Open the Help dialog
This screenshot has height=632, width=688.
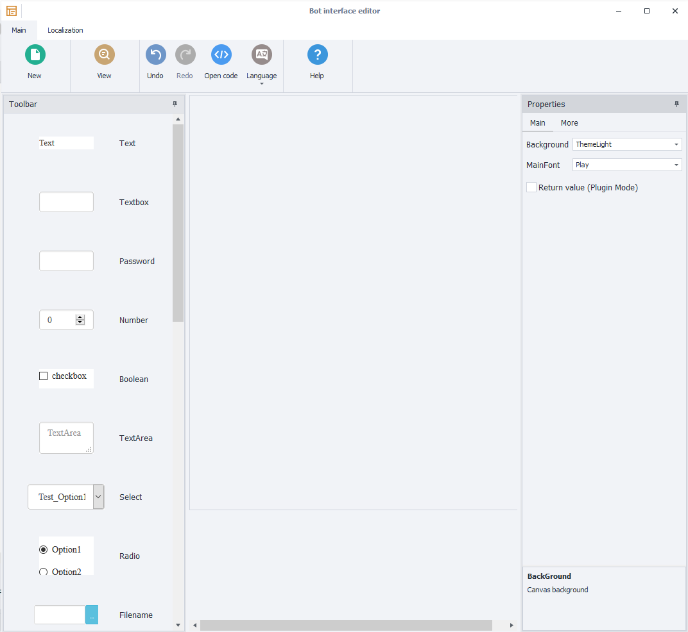[x=317, y=54]
